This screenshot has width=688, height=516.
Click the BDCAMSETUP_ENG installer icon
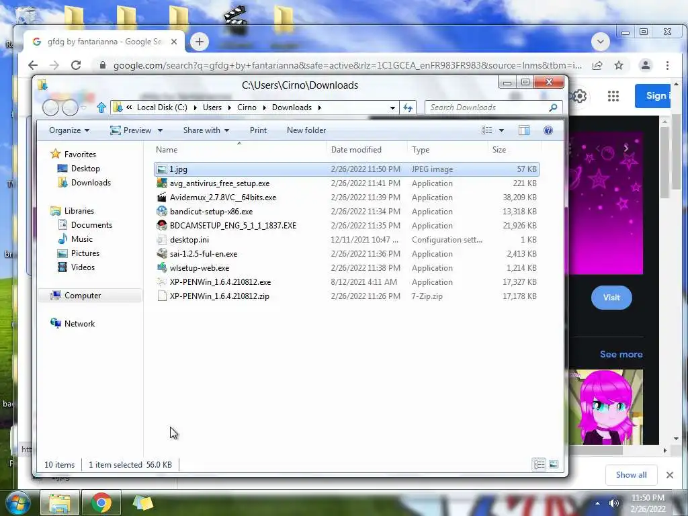click(162, 226)
